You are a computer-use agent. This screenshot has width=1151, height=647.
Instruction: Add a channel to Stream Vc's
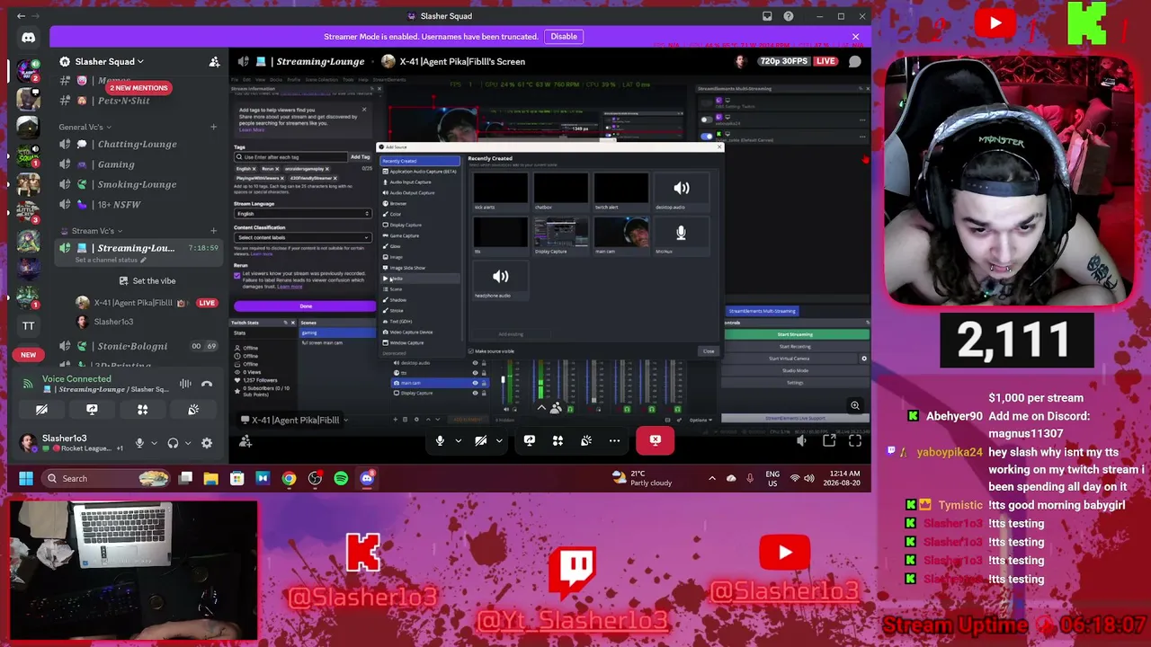[x=213, y=231]
